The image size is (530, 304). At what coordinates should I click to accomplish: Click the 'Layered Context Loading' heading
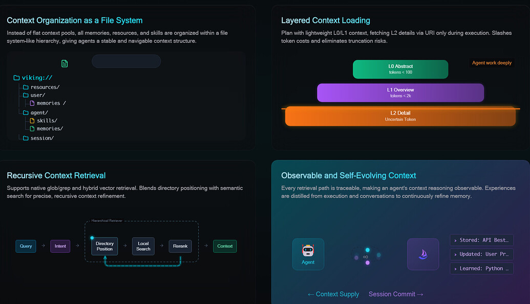point(326,20)
